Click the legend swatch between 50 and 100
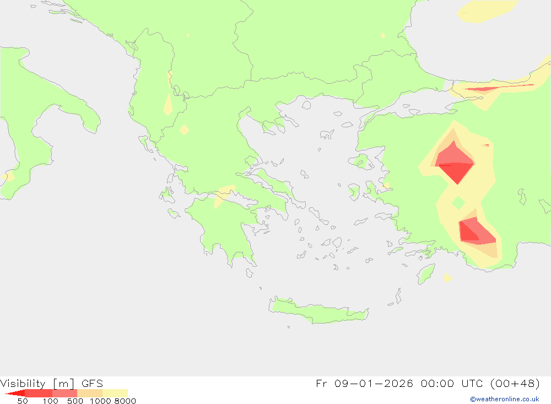This screenshot has width=551, height=404. (x=39, y=393)
